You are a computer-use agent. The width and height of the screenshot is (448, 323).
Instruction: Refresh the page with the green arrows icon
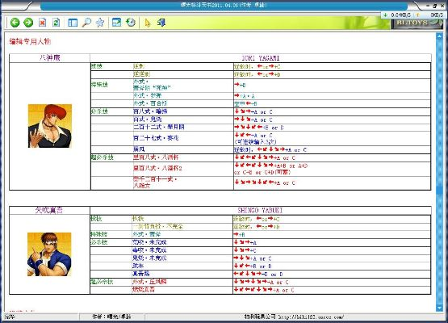[x=57, y=23]
